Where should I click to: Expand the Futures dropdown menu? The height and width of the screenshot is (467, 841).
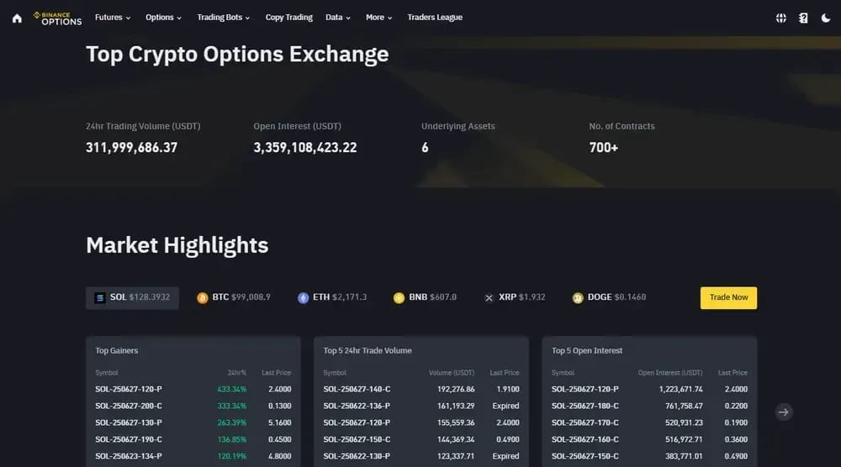click(113, 17)
